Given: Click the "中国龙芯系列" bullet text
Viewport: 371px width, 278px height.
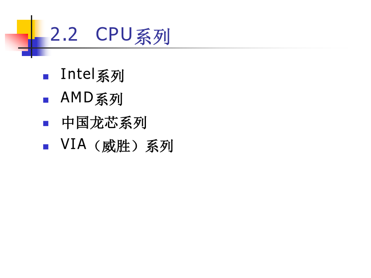Looking at the screenshot, I should point(104,122).
